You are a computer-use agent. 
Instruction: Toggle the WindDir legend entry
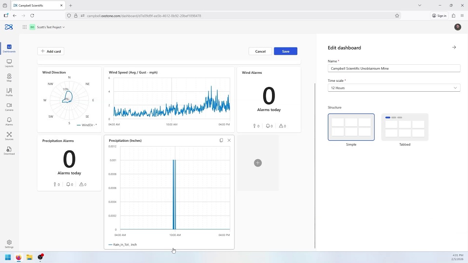(x=87, y=125)
